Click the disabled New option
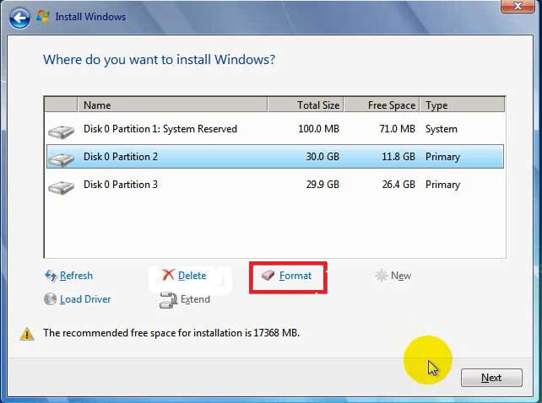Screen dimensions: 542x403 click(x=401, y=276)
